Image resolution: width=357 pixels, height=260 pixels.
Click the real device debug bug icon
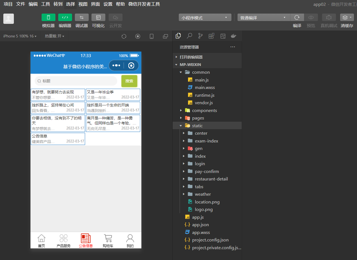[329, 17]
